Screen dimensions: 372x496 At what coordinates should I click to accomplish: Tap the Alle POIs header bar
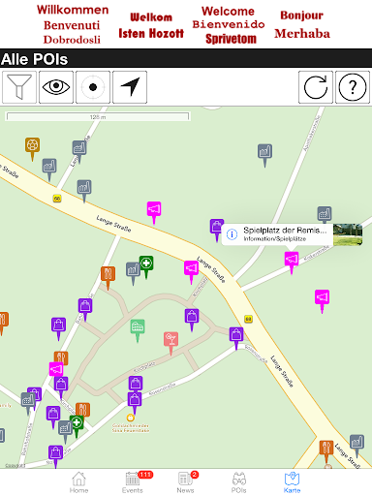186,59
